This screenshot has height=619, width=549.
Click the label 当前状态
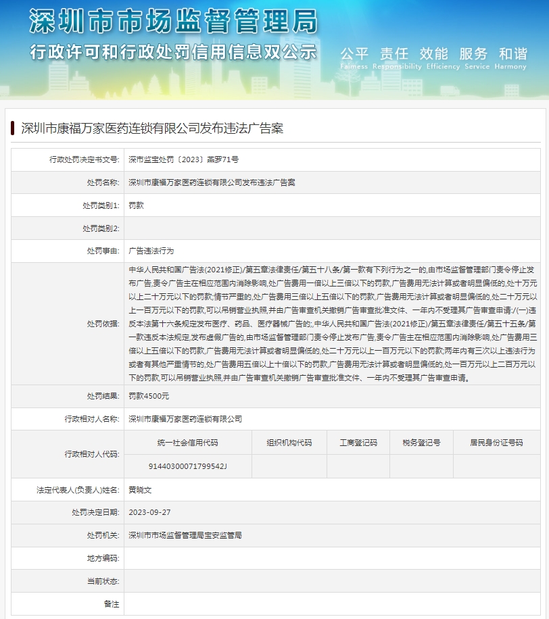pos(103,581)
